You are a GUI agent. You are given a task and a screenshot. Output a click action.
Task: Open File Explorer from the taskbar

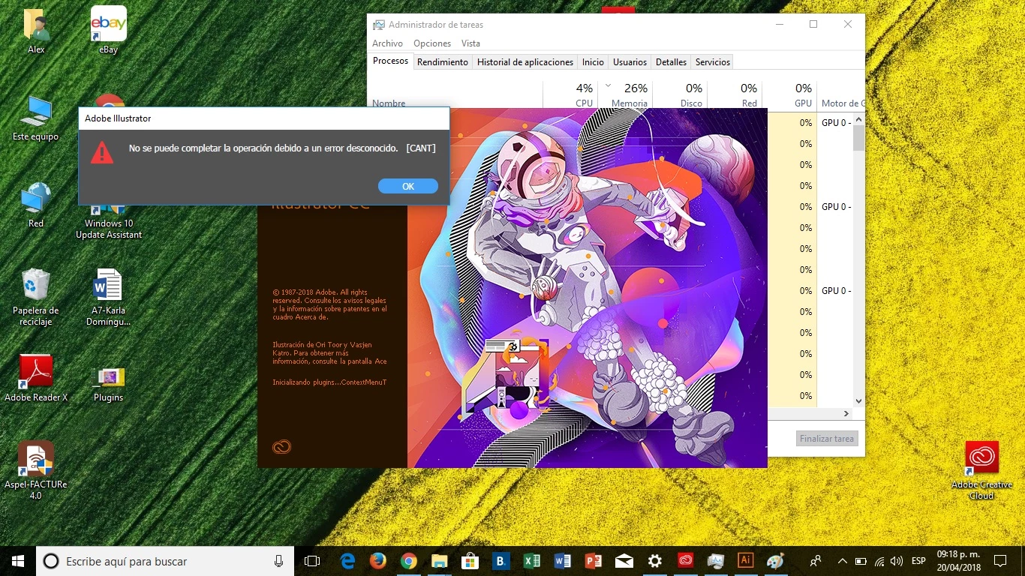pos(439,561)
